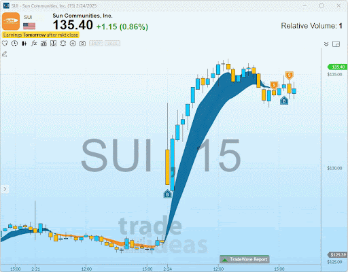
Task: Expand the left side panel arrow
Action: [5, 189]
